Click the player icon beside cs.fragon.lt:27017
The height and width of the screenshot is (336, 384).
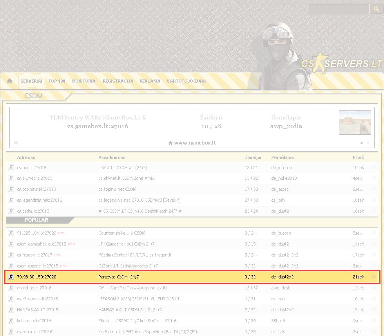click(x=11, y=255)
